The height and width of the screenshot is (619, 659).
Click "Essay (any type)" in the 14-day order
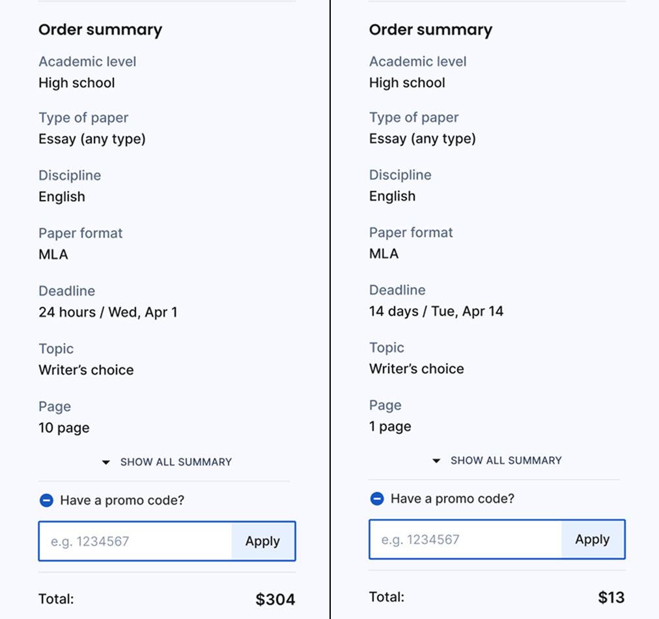point(422,139)
